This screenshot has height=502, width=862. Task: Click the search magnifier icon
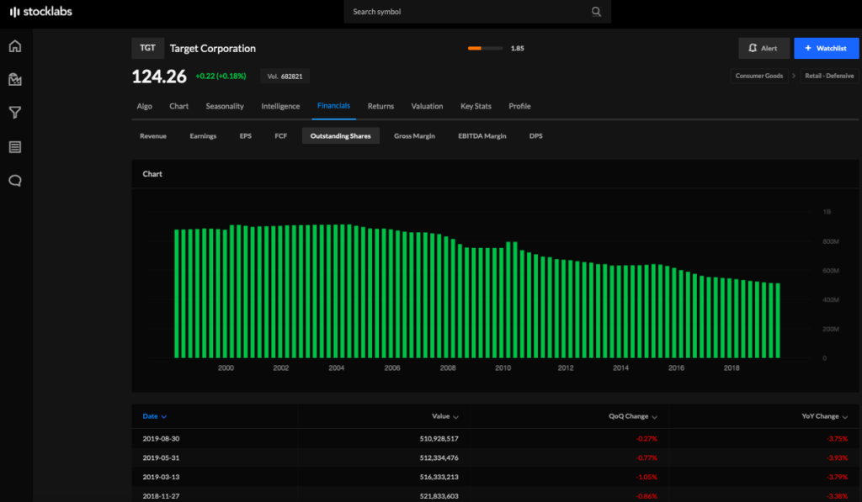tap(596, 12)
